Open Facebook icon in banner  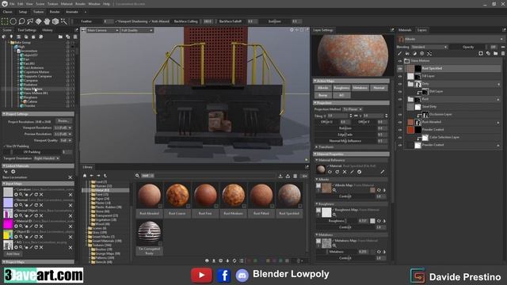click(223, 275)
